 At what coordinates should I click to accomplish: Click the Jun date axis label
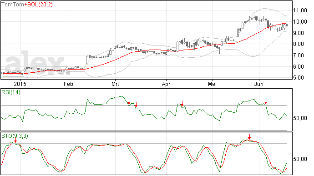[259, 84]
